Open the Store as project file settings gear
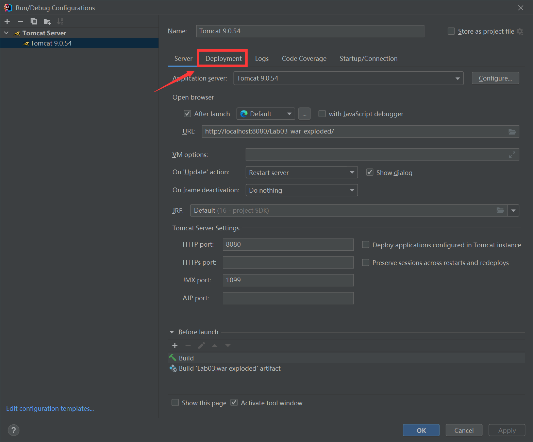Viewport: 533px width, 442px height. point(520,31)
